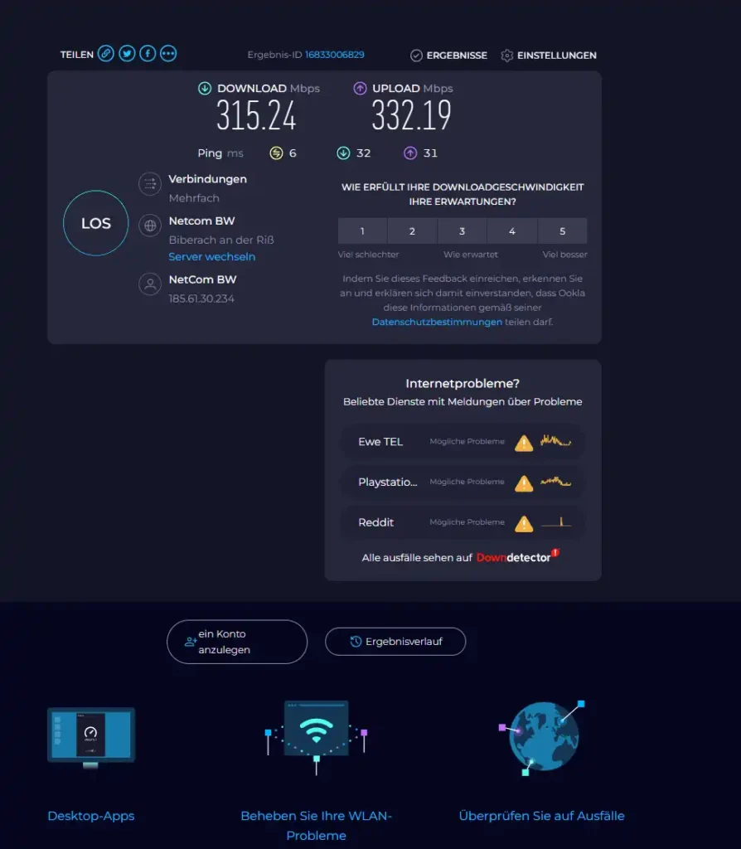Open Ewe TEL outage row

463,442
